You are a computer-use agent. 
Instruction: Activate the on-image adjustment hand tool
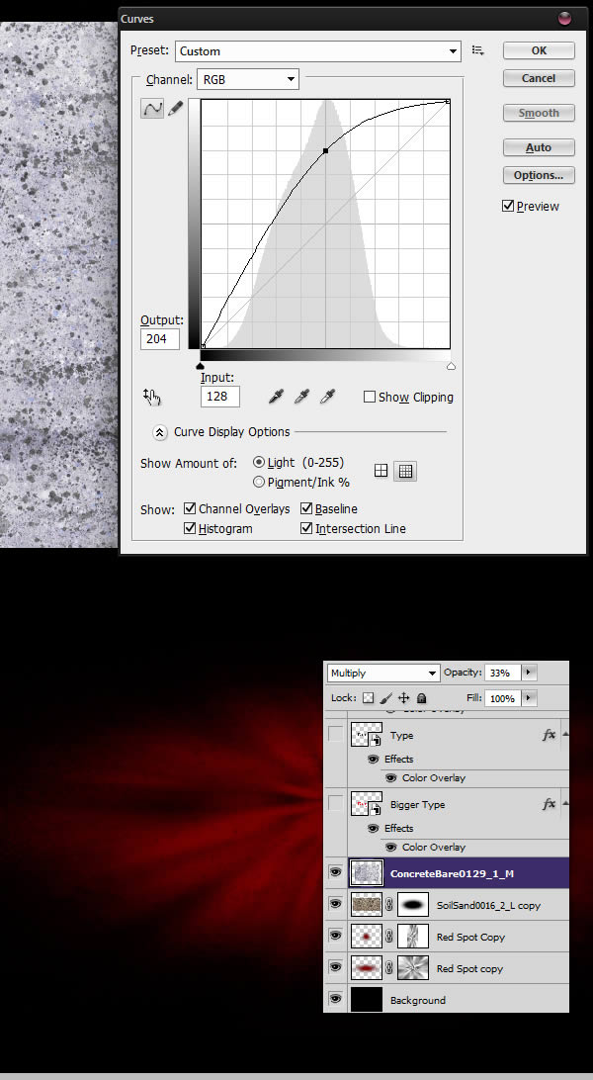(x=151, y=397)
